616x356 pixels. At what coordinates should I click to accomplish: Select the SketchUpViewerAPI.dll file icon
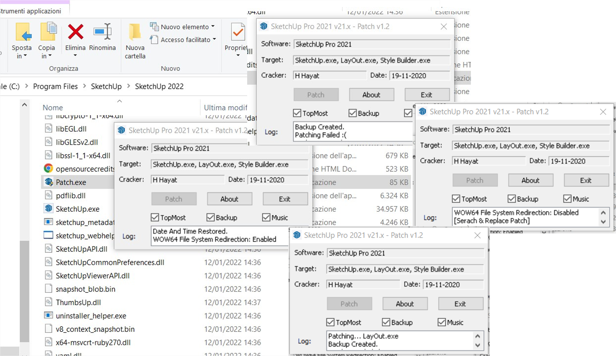point(48,275)
